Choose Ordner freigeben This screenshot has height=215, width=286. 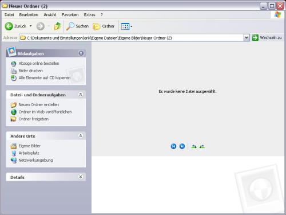33,119
